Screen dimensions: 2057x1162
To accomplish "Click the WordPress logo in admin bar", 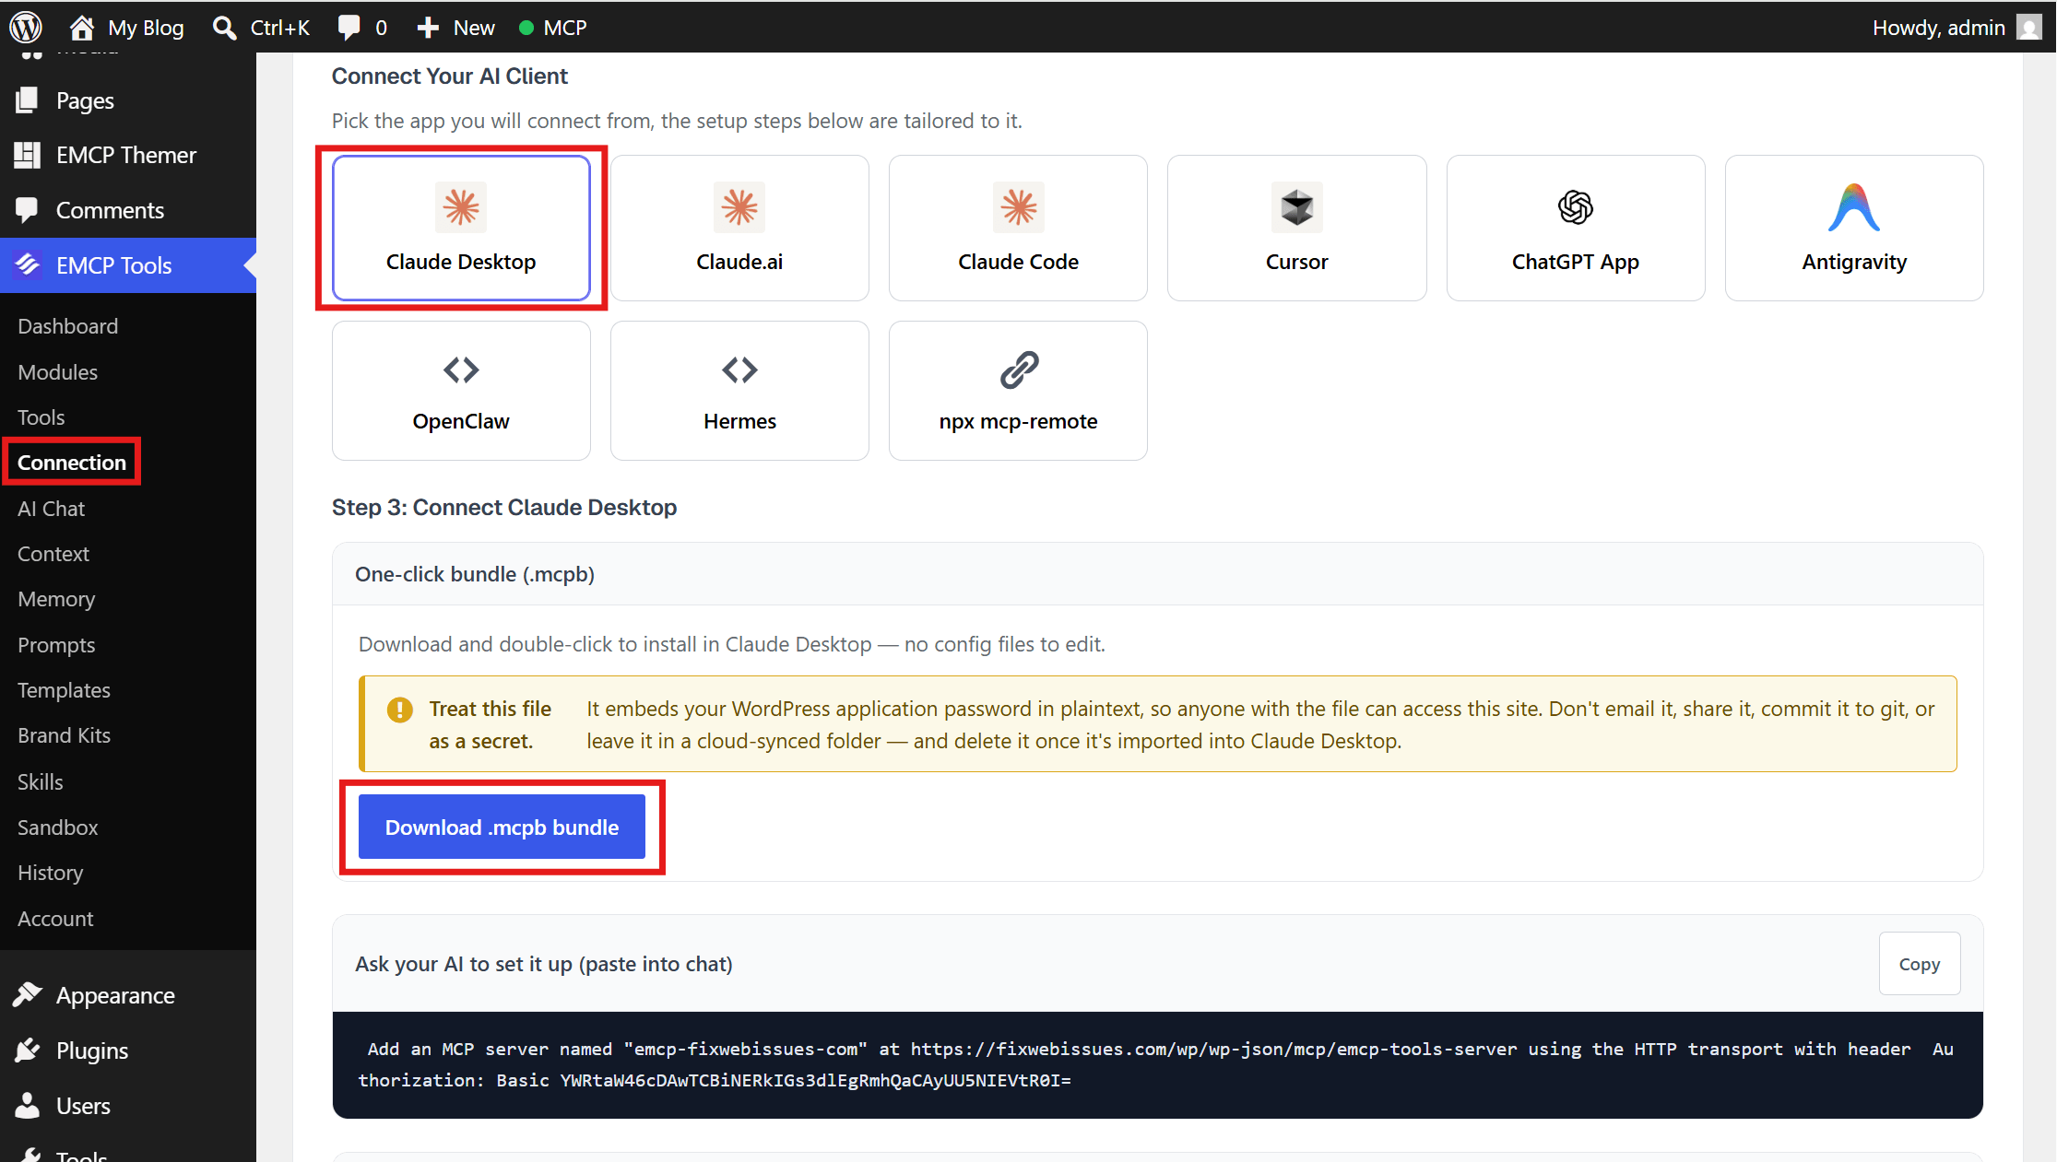I will (x=26, y=28).
